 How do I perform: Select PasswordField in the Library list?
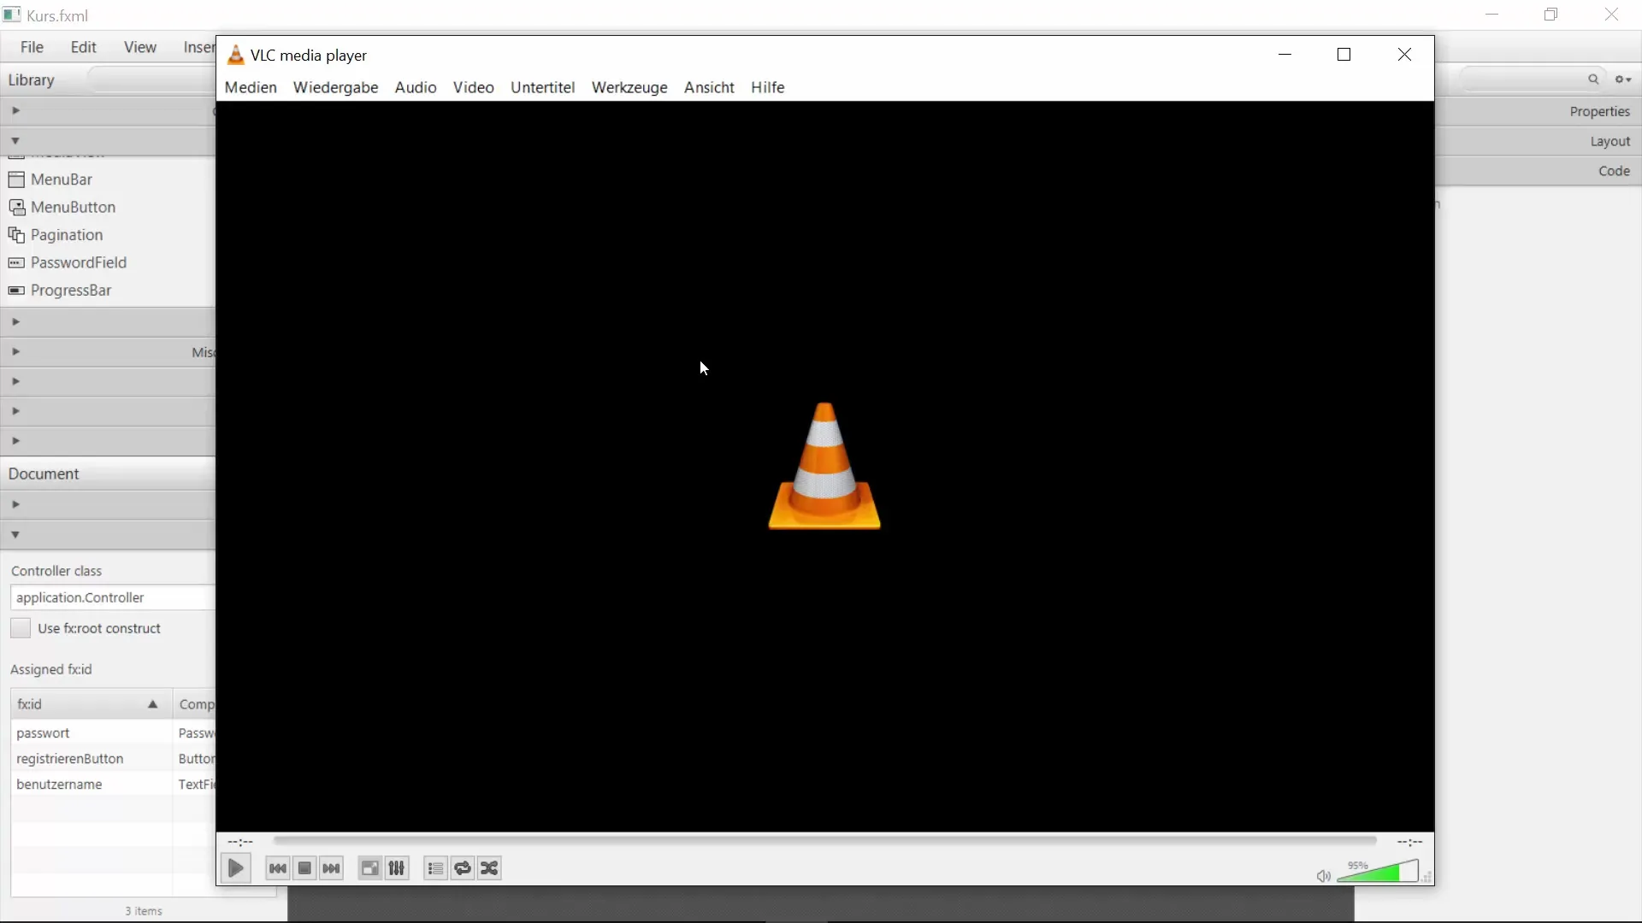click(108, 262)
